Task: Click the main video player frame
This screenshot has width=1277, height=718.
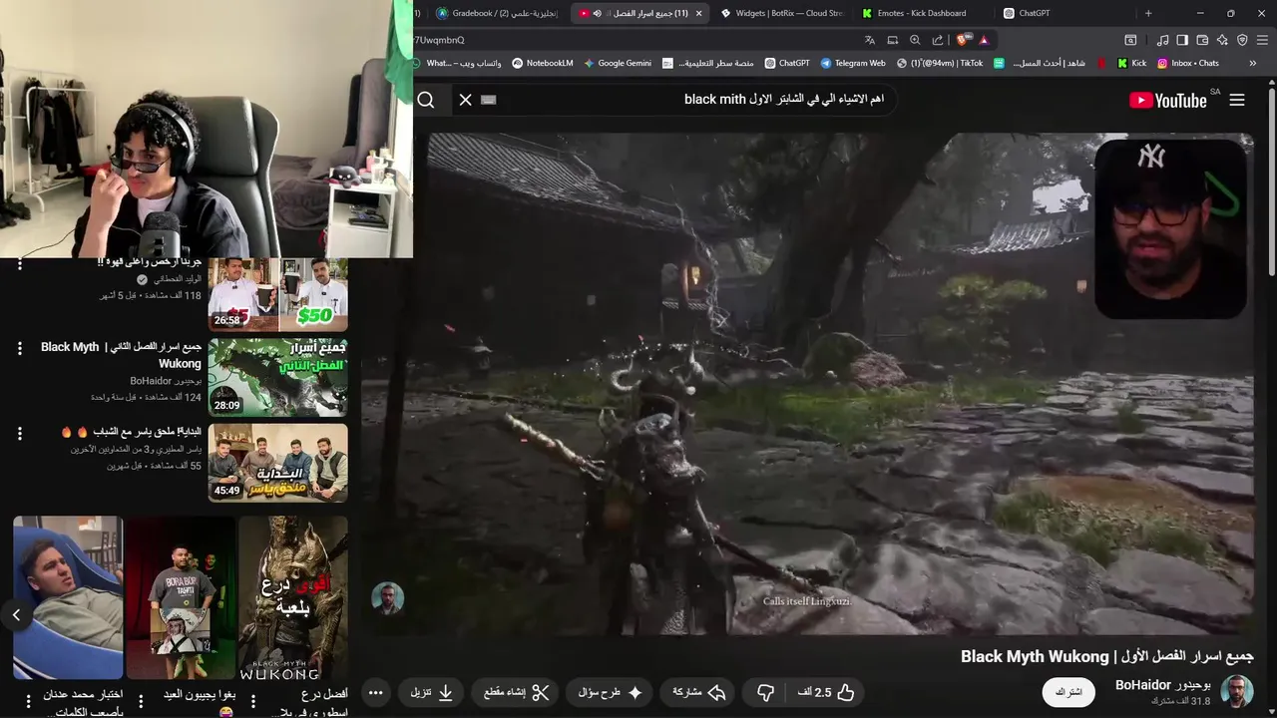Action: point(808,384)
